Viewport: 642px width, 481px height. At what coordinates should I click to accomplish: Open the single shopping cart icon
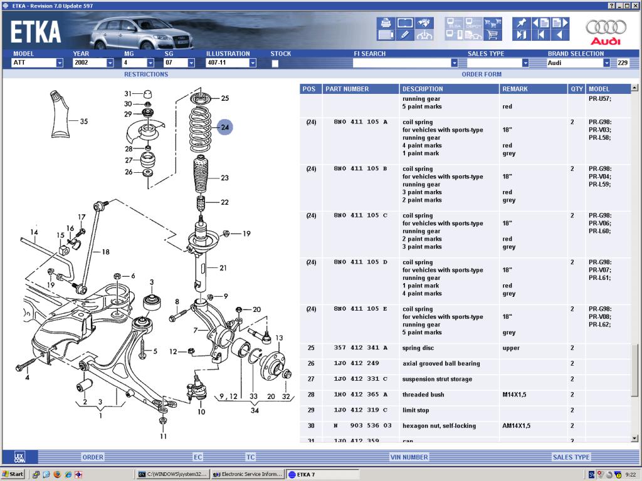pyautogui.click(x=493, y=35)
